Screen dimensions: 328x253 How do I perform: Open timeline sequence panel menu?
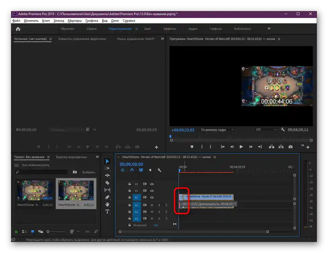[x=215, y=157]
